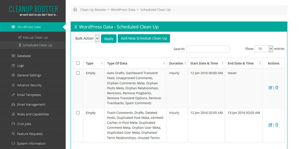Open the Bulk Action dropdown
This screenshot has width=299, height=149.
point(86,38)
